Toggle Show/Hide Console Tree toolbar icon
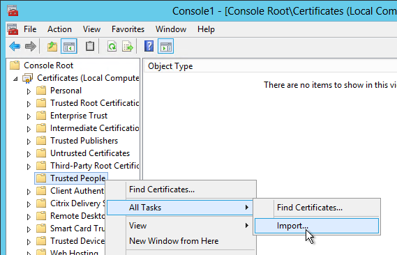The image size is (397, 255). [x=69, y=47]
